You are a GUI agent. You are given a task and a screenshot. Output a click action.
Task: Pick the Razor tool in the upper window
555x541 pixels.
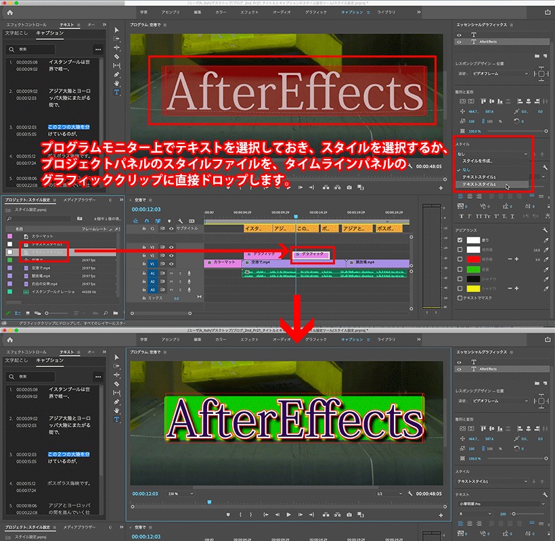coord(117,57)
